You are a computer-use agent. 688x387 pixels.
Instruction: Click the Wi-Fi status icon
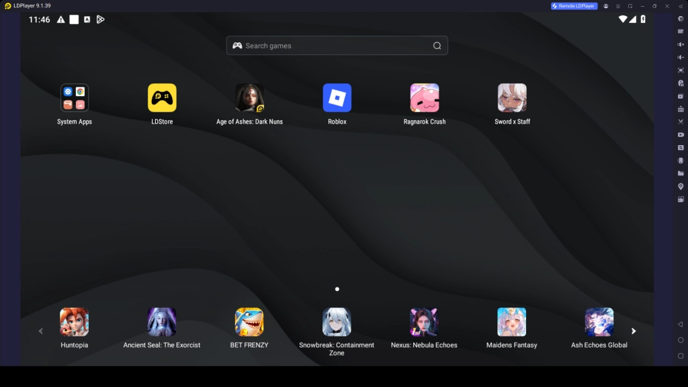point(623,19)
